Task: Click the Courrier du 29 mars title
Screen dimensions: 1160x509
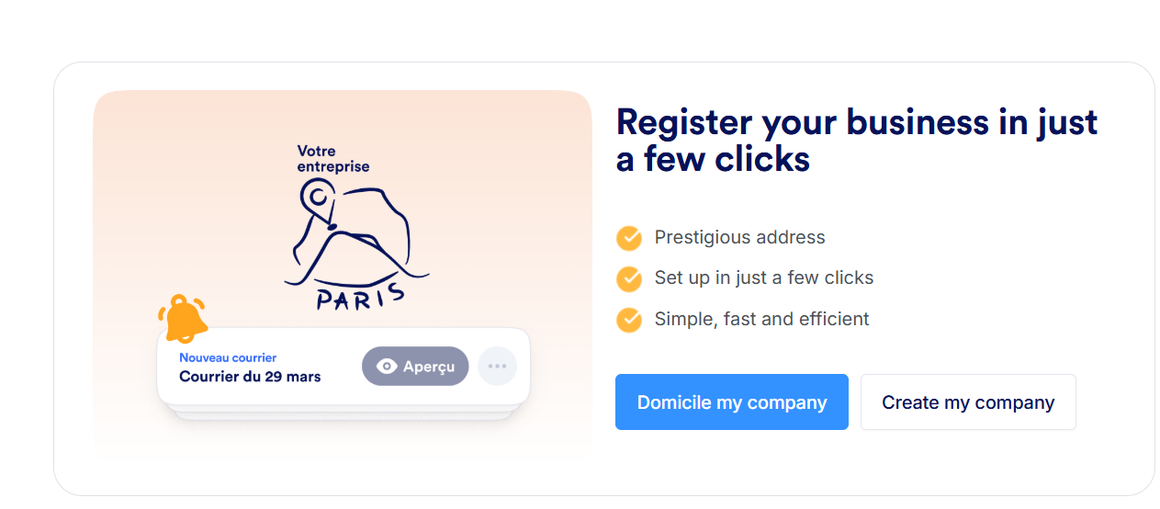Action: click(250, 377)
